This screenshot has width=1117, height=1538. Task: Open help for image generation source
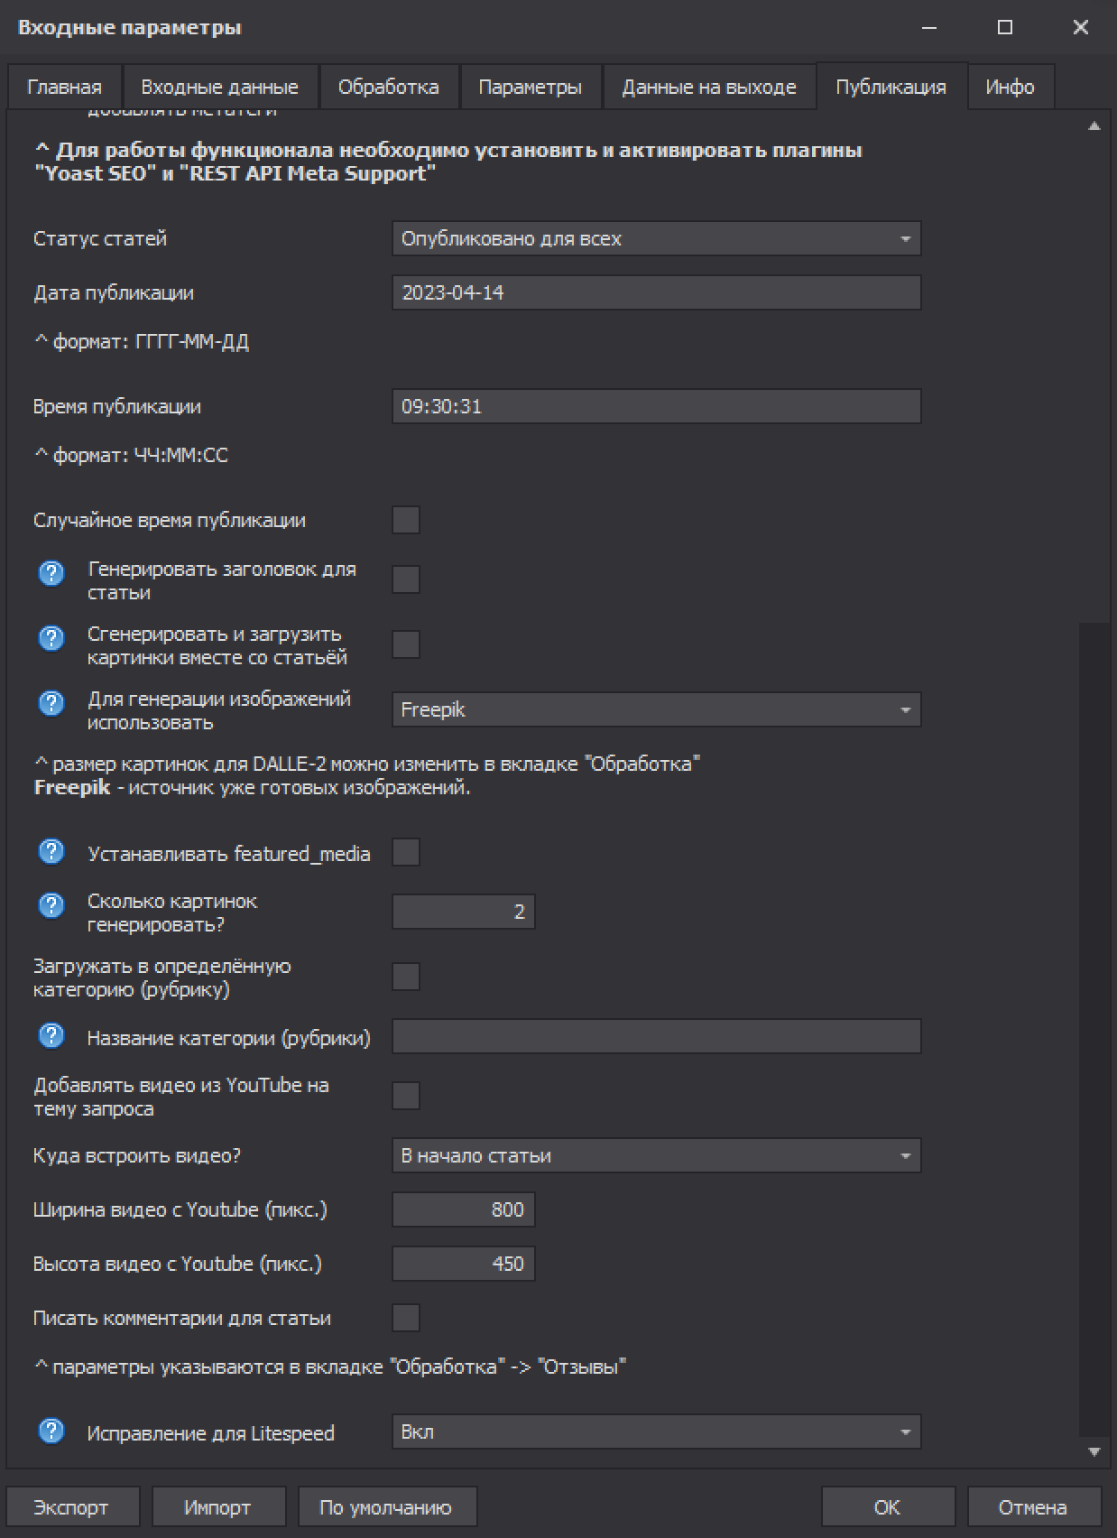coord(51,703)
